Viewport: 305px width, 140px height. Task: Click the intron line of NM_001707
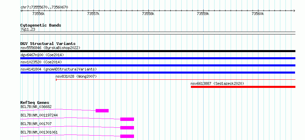coord(70,127)
